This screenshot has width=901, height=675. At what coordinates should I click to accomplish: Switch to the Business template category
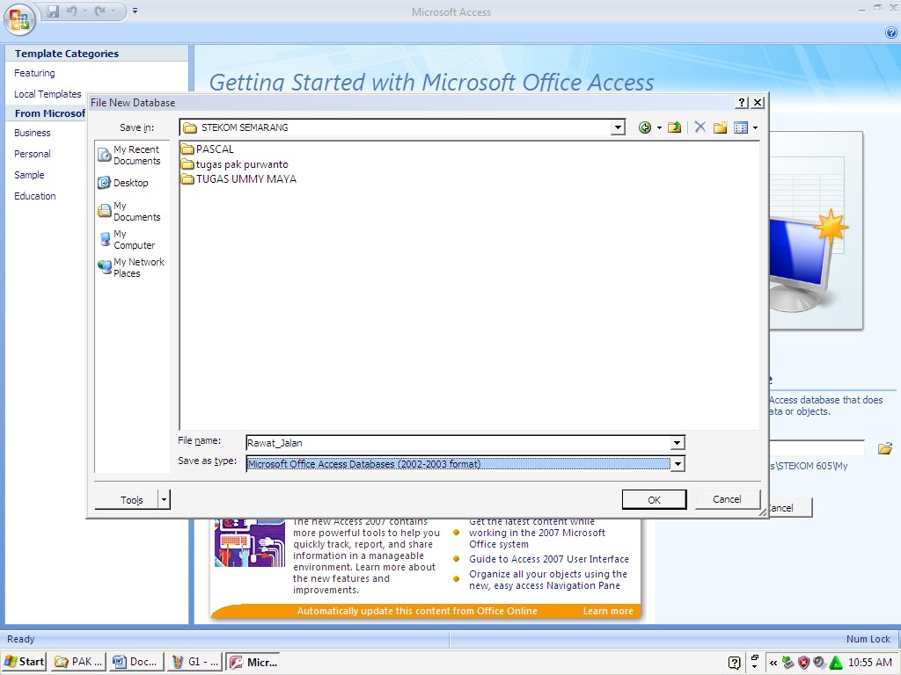click(33, 133)
